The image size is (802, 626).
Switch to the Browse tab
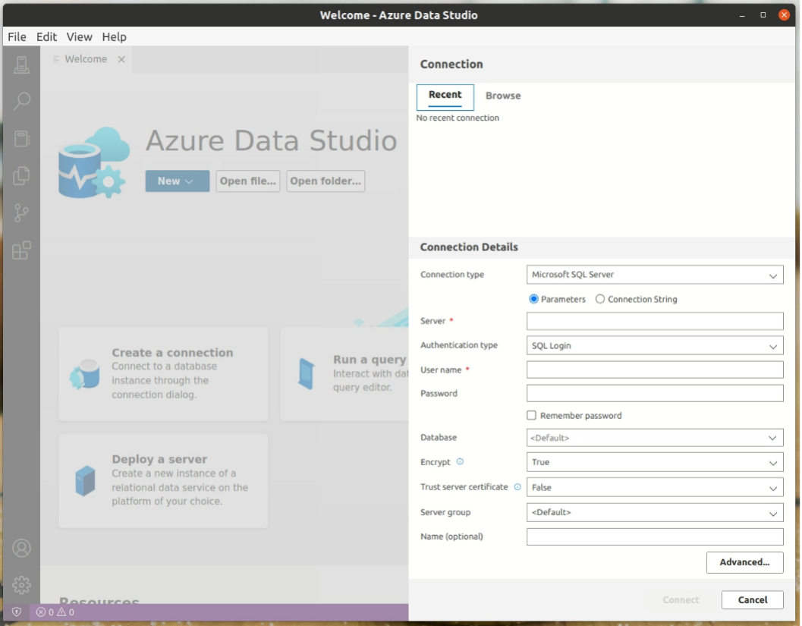[503, 96]
